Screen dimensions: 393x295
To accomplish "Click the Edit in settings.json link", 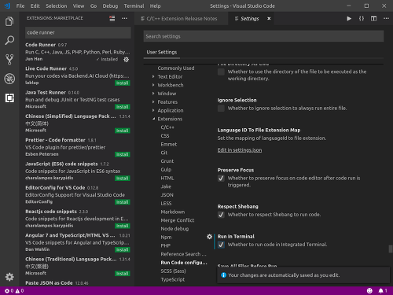I will [240, 150].
